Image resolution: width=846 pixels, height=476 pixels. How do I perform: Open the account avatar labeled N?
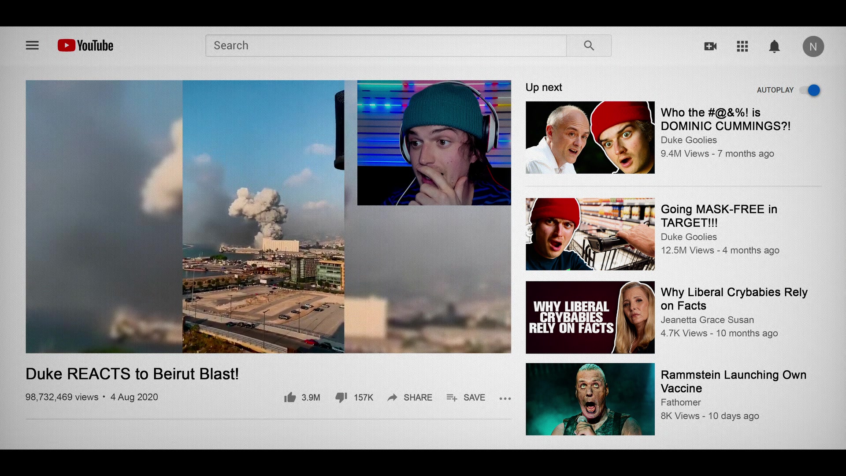click(813, 46)
